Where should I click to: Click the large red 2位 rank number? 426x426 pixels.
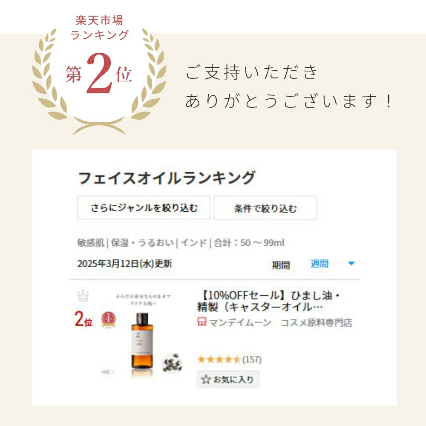(x=83, y=319)
